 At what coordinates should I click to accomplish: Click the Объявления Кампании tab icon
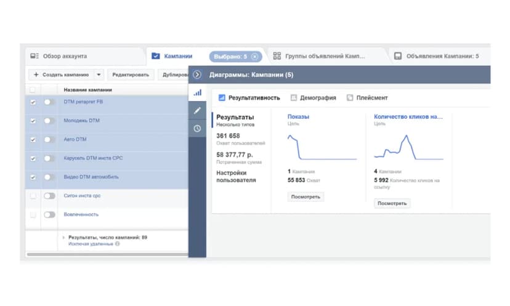pos(398,56)
